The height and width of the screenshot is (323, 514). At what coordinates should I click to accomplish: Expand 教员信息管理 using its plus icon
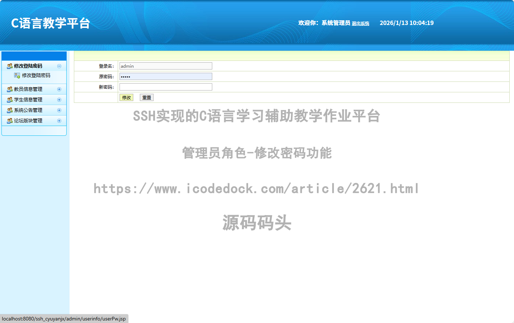tap(59, 89)
